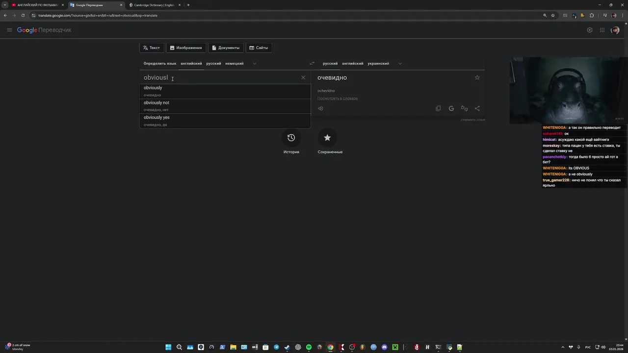The image size is (628, 353).
Task: Pick the "obviously not" suggestion
Action: click(x=225, y=106)
